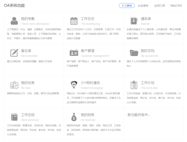The image size is (187, 142).
Task: Click the 工作总结 description starting 工作总结包括
Action: pos(34,130)
